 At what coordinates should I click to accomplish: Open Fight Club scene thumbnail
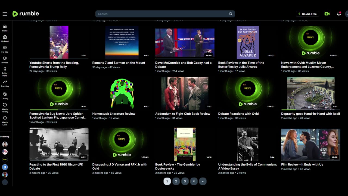pyautogui.click(x=185, y=93)
